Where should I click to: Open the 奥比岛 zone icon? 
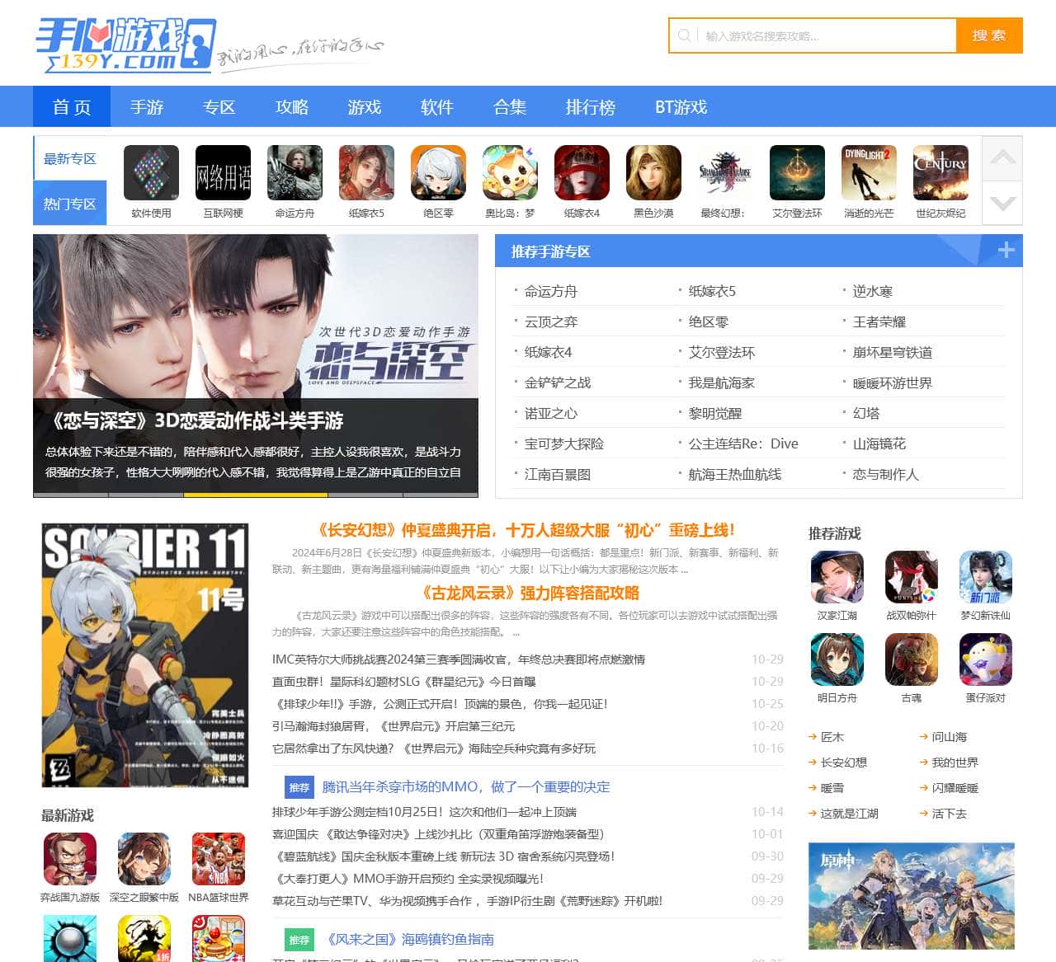tap(510, 173)
